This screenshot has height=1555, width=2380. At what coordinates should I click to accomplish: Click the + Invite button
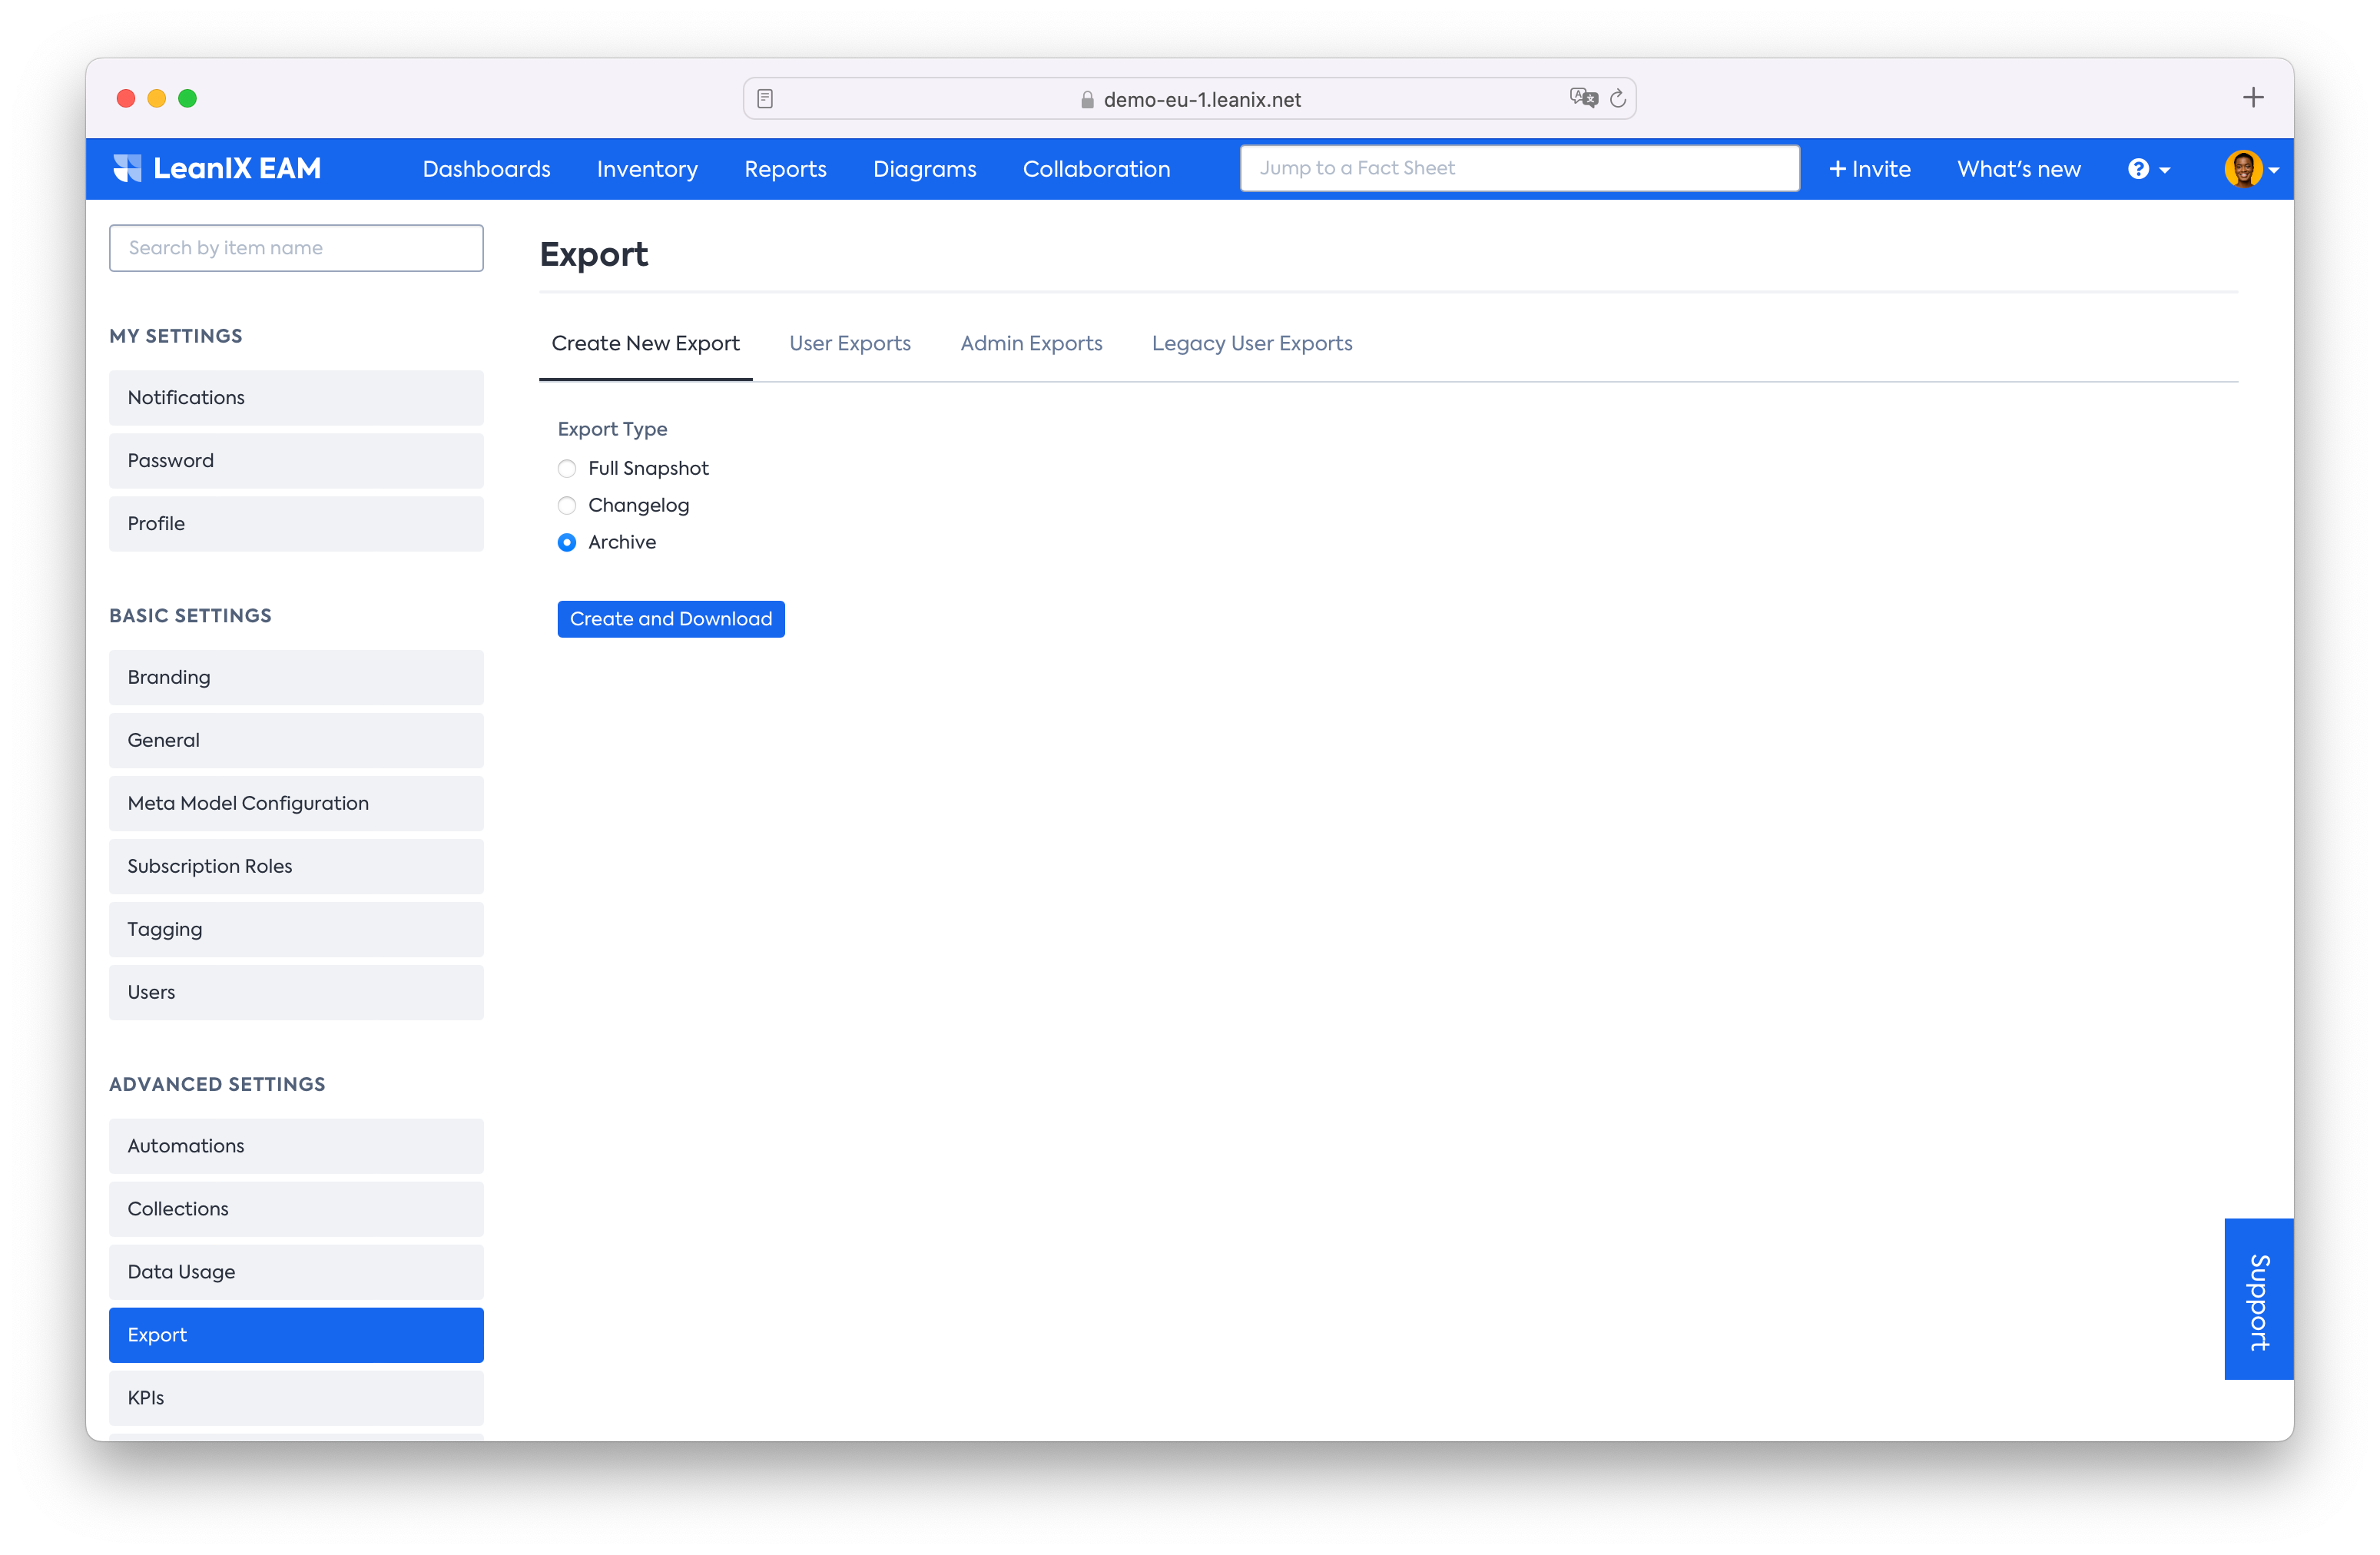[x=1869, y=169]
